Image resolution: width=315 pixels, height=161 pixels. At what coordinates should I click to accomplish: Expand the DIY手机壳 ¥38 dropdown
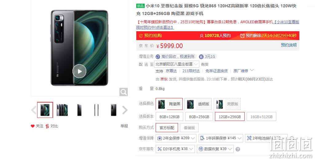[x=175, y=149]
